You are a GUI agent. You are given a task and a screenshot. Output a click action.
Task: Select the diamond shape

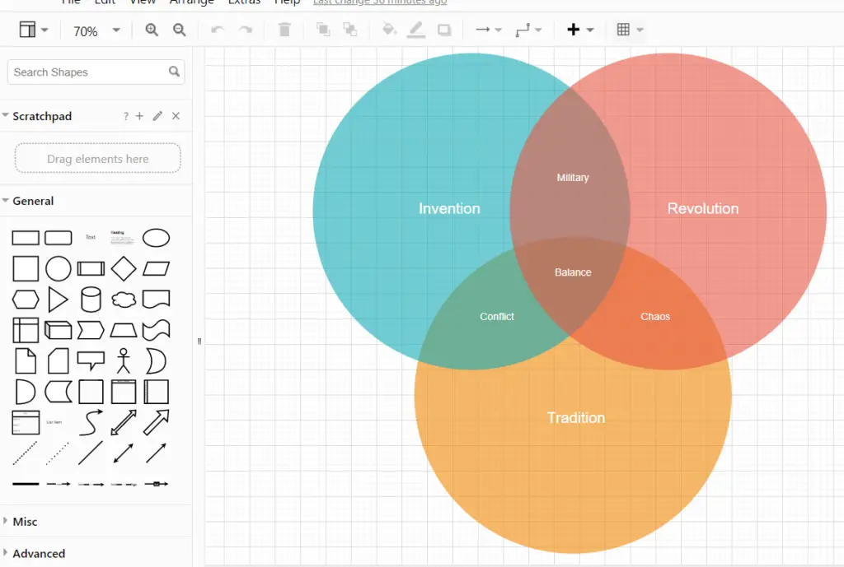pos(124,268)
